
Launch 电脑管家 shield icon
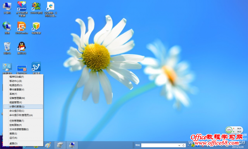point(36,28)
